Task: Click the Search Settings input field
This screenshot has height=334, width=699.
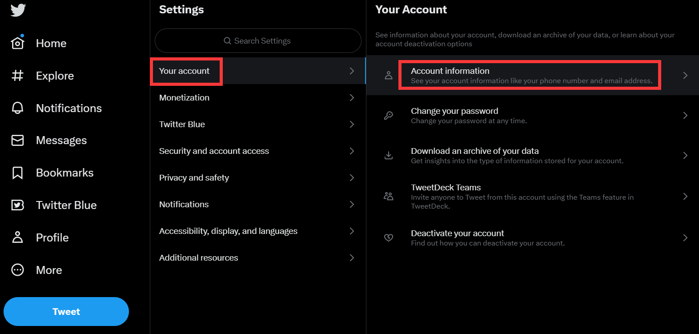Action: (x=258, y=41)
